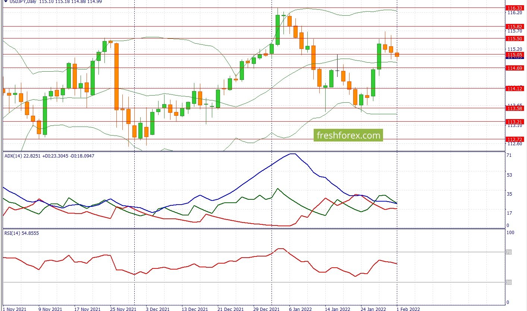Click the 17 value on ADX scale

509,213
